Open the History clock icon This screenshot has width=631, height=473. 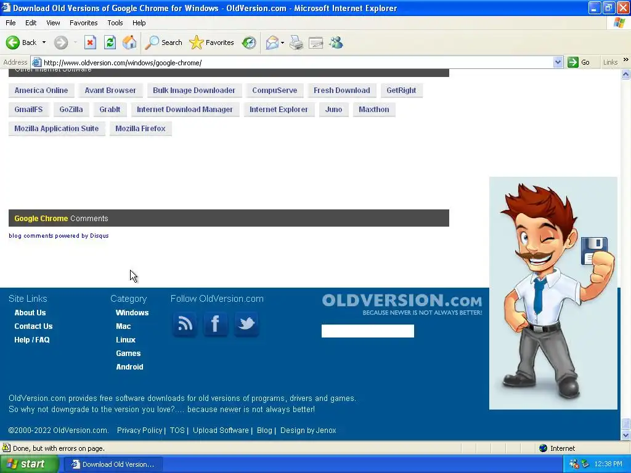(x=249, y=42)
